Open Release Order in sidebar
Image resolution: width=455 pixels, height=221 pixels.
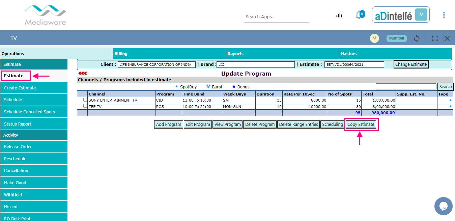coord(34,146)
